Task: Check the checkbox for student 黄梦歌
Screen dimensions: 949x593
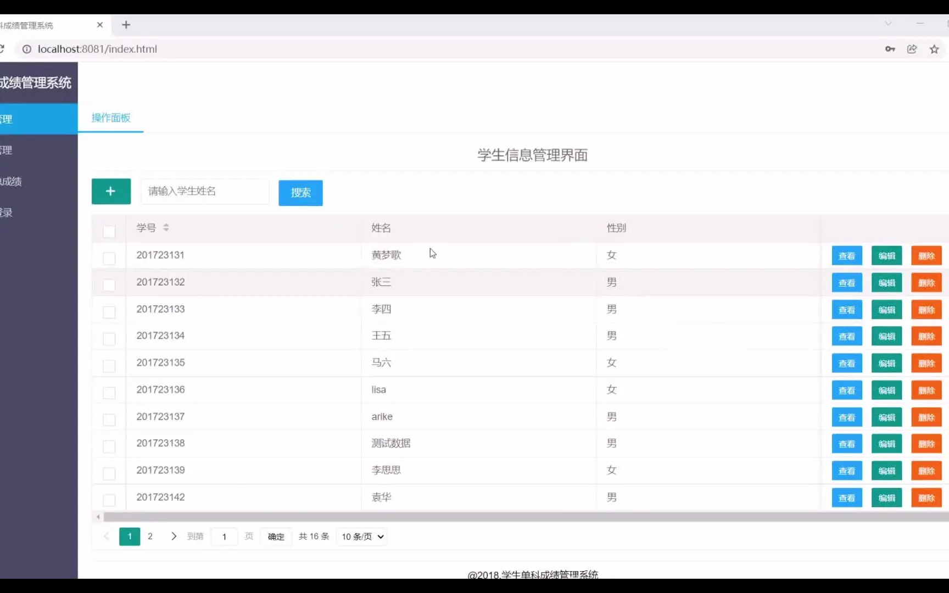Action: coord(109,258)
